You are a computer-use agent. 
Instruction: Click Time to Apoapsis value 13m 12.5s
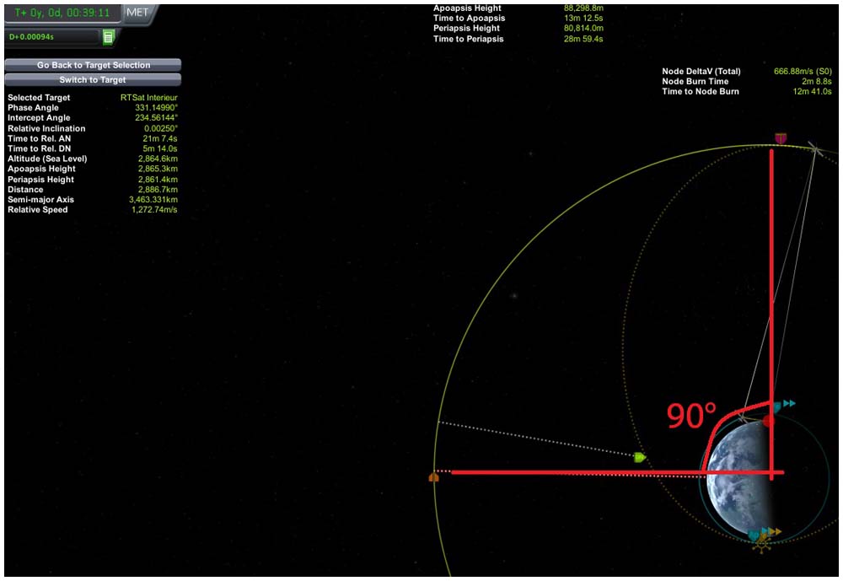583,19
